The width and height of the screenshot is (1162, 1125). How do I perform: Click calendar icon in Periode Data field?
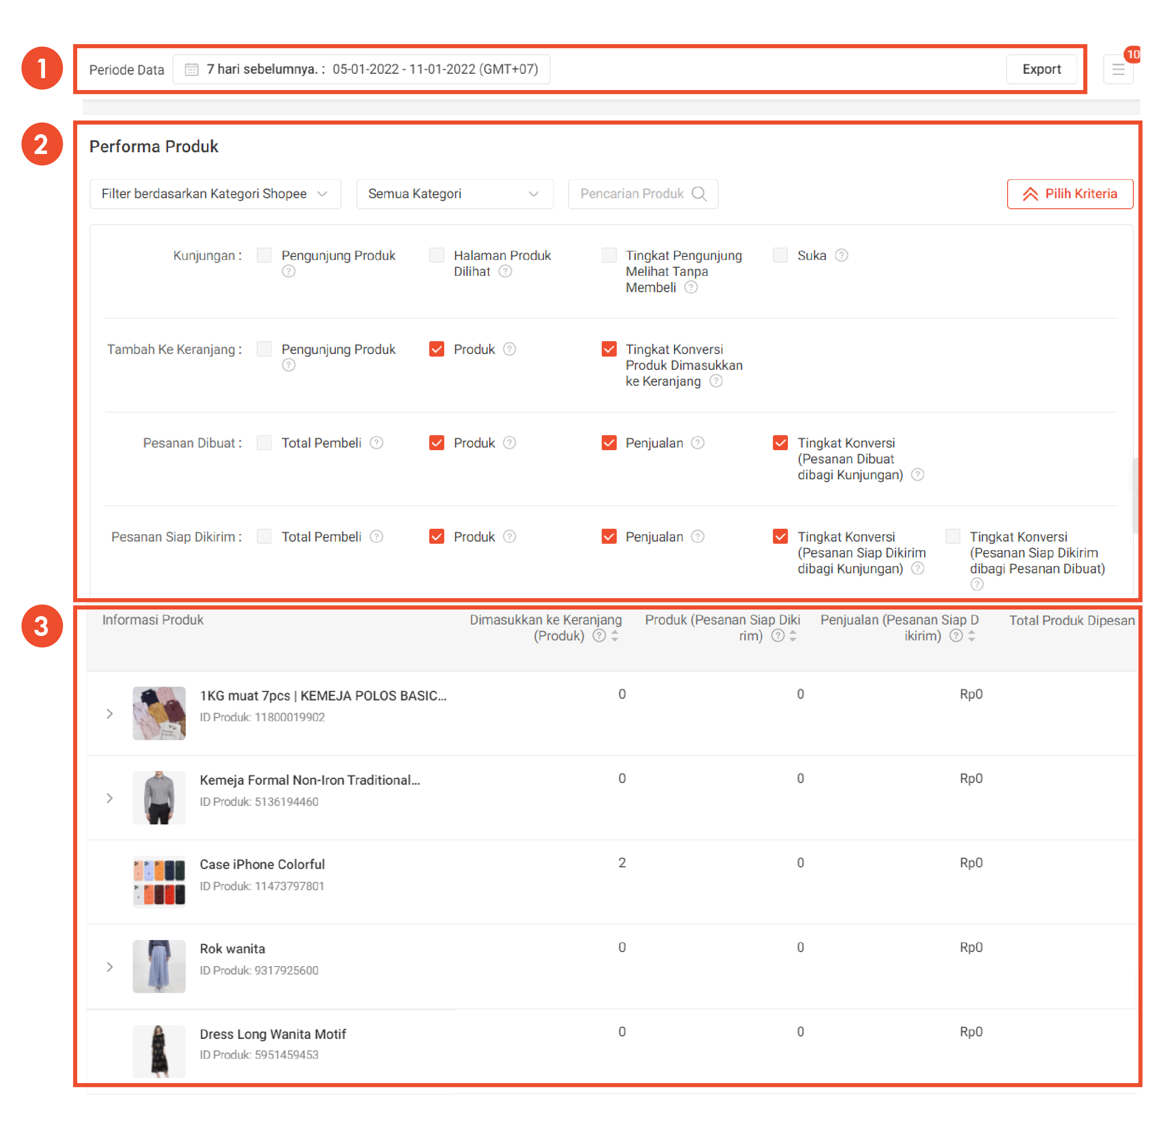[x=191, y=69]
